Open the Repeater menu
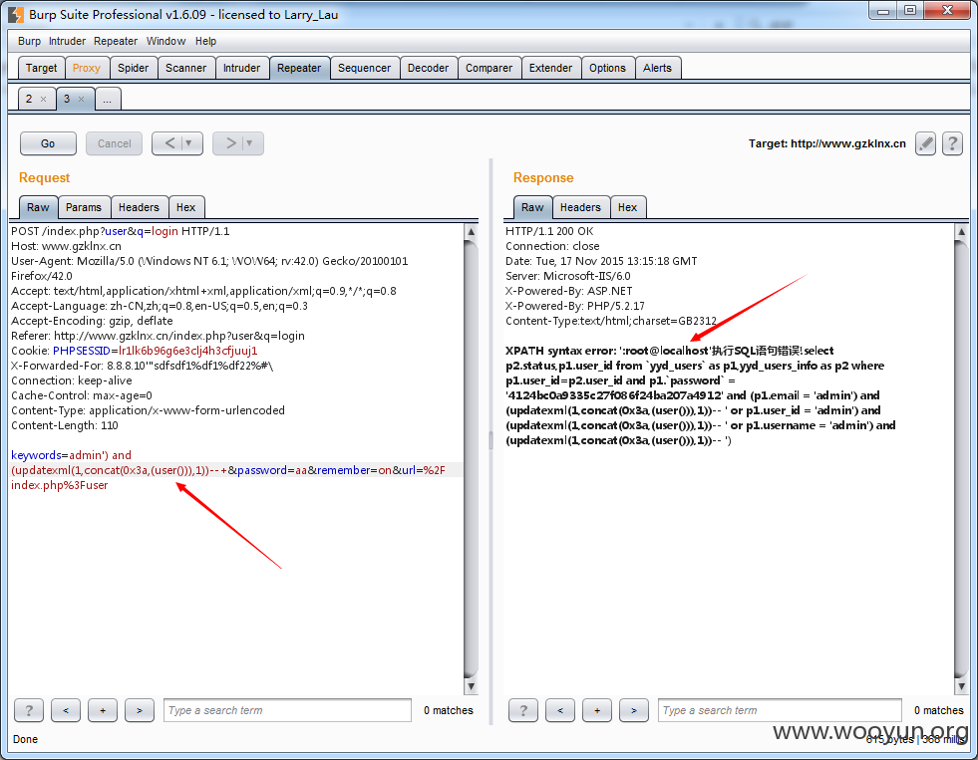 tap(116, 41)
